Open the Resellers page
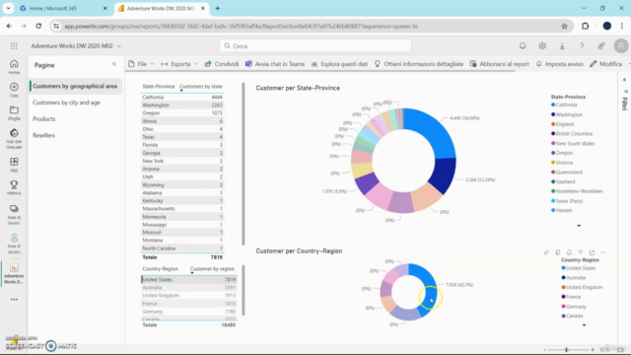631x355 pixels. [43, 136]
